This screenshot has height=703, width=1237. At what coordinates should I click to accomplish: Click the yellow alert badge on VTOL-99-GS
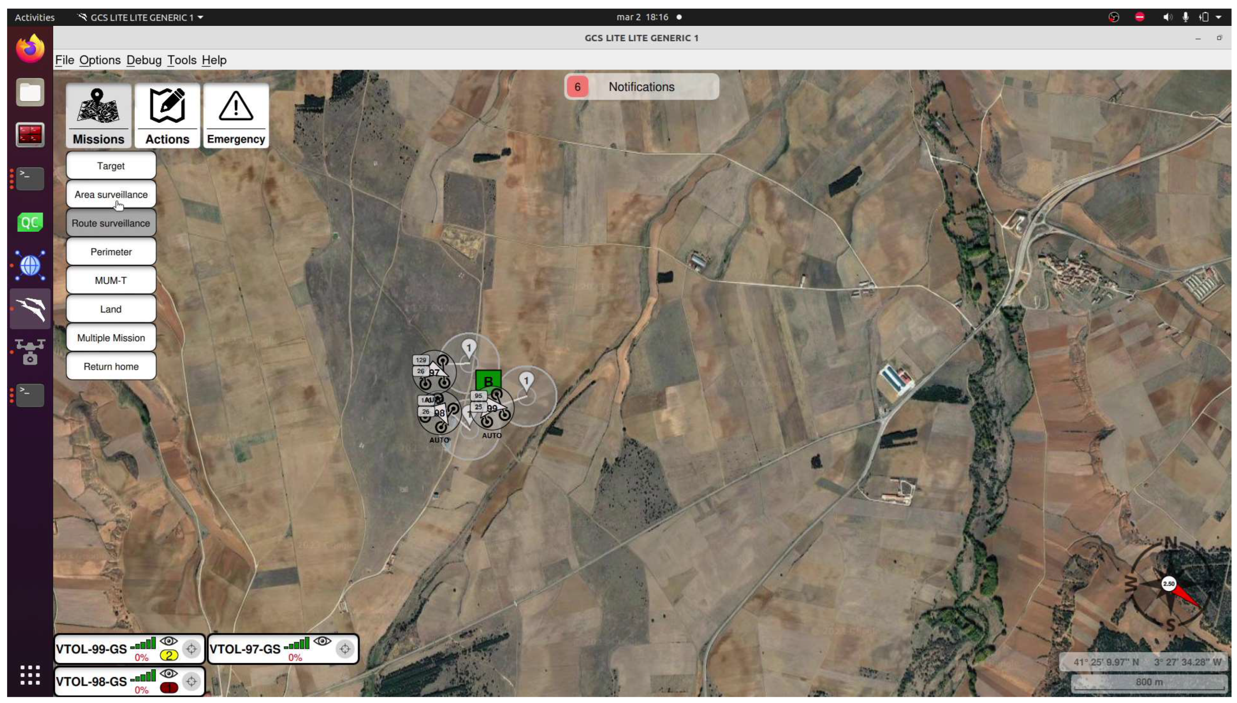(x=169, y=655)
